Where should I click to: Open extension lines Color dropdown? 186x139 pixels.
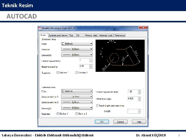click(77, 91)
